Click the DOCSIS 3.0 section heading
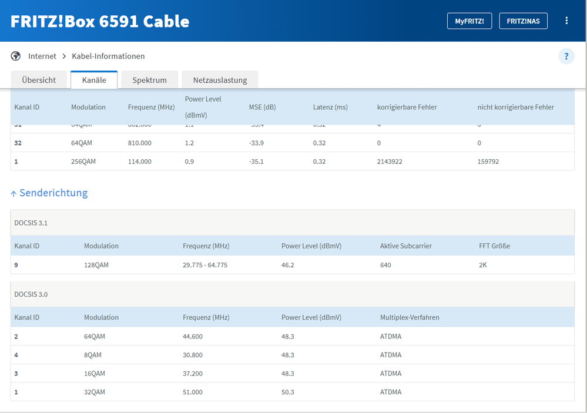 click(x=31, y=294)
